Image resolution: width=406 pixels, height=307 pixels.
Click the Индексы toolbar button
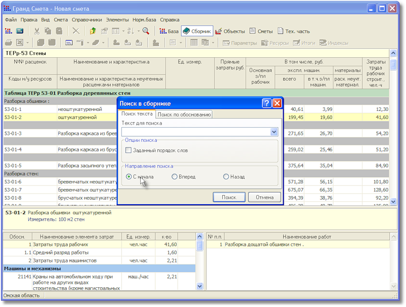click(x=334, y=43)
